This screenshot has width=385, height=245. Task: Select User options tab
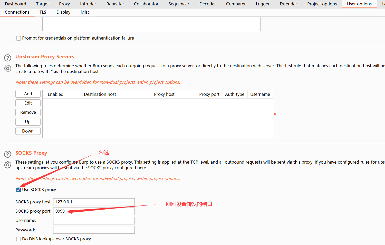point(359,4)
